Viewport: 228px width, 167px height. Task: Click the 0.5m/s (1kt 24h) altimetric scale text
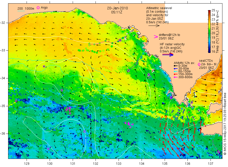pos(157,22)
